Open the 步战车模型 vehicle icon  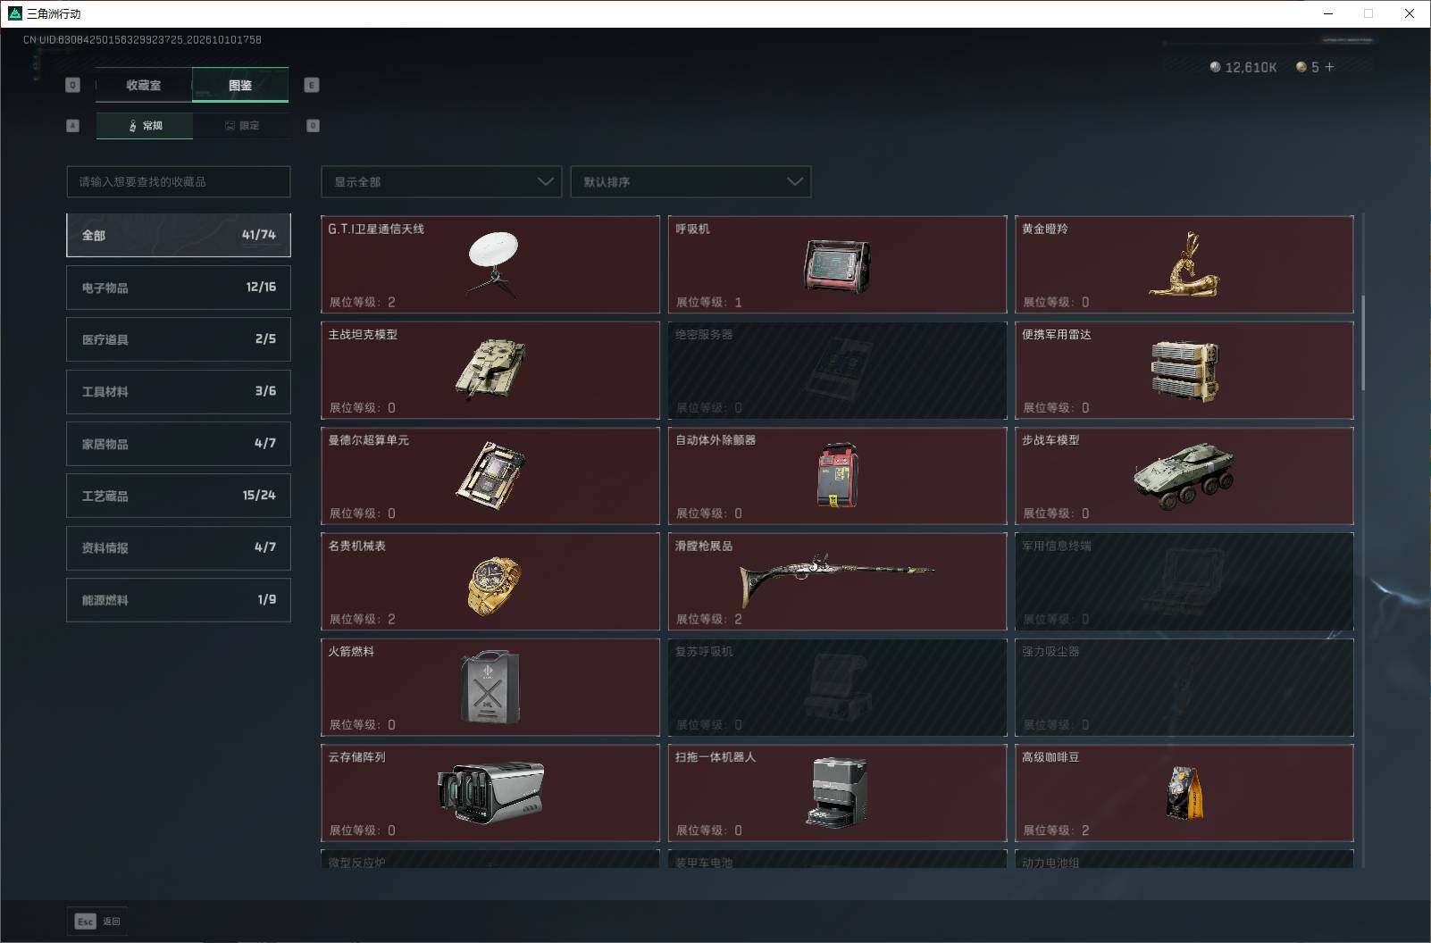click(x=1184, y=476)
